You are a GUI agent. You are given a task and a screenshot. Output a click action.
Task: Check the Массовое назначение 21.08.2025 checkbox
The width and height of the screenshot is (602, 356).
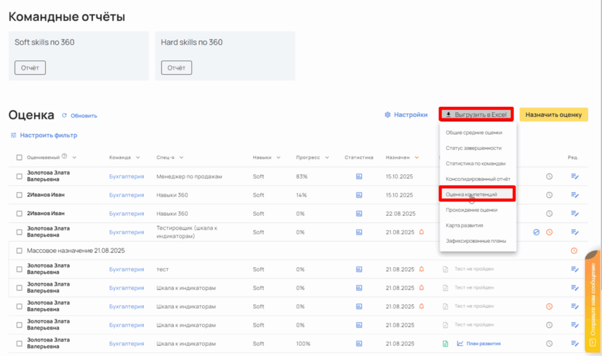19,251
